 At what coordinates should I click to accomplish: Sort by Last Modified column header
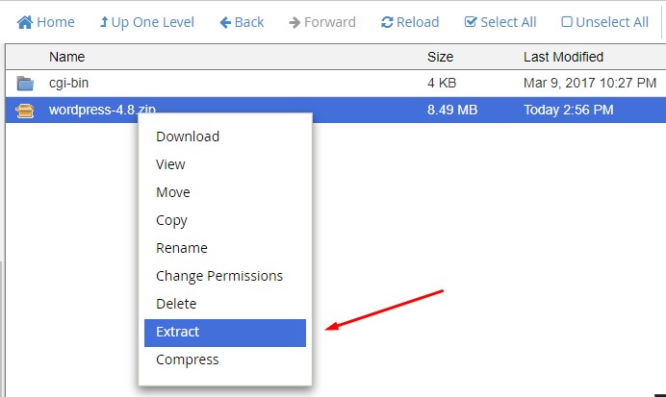pyautogui.click(x=563, y=57)
